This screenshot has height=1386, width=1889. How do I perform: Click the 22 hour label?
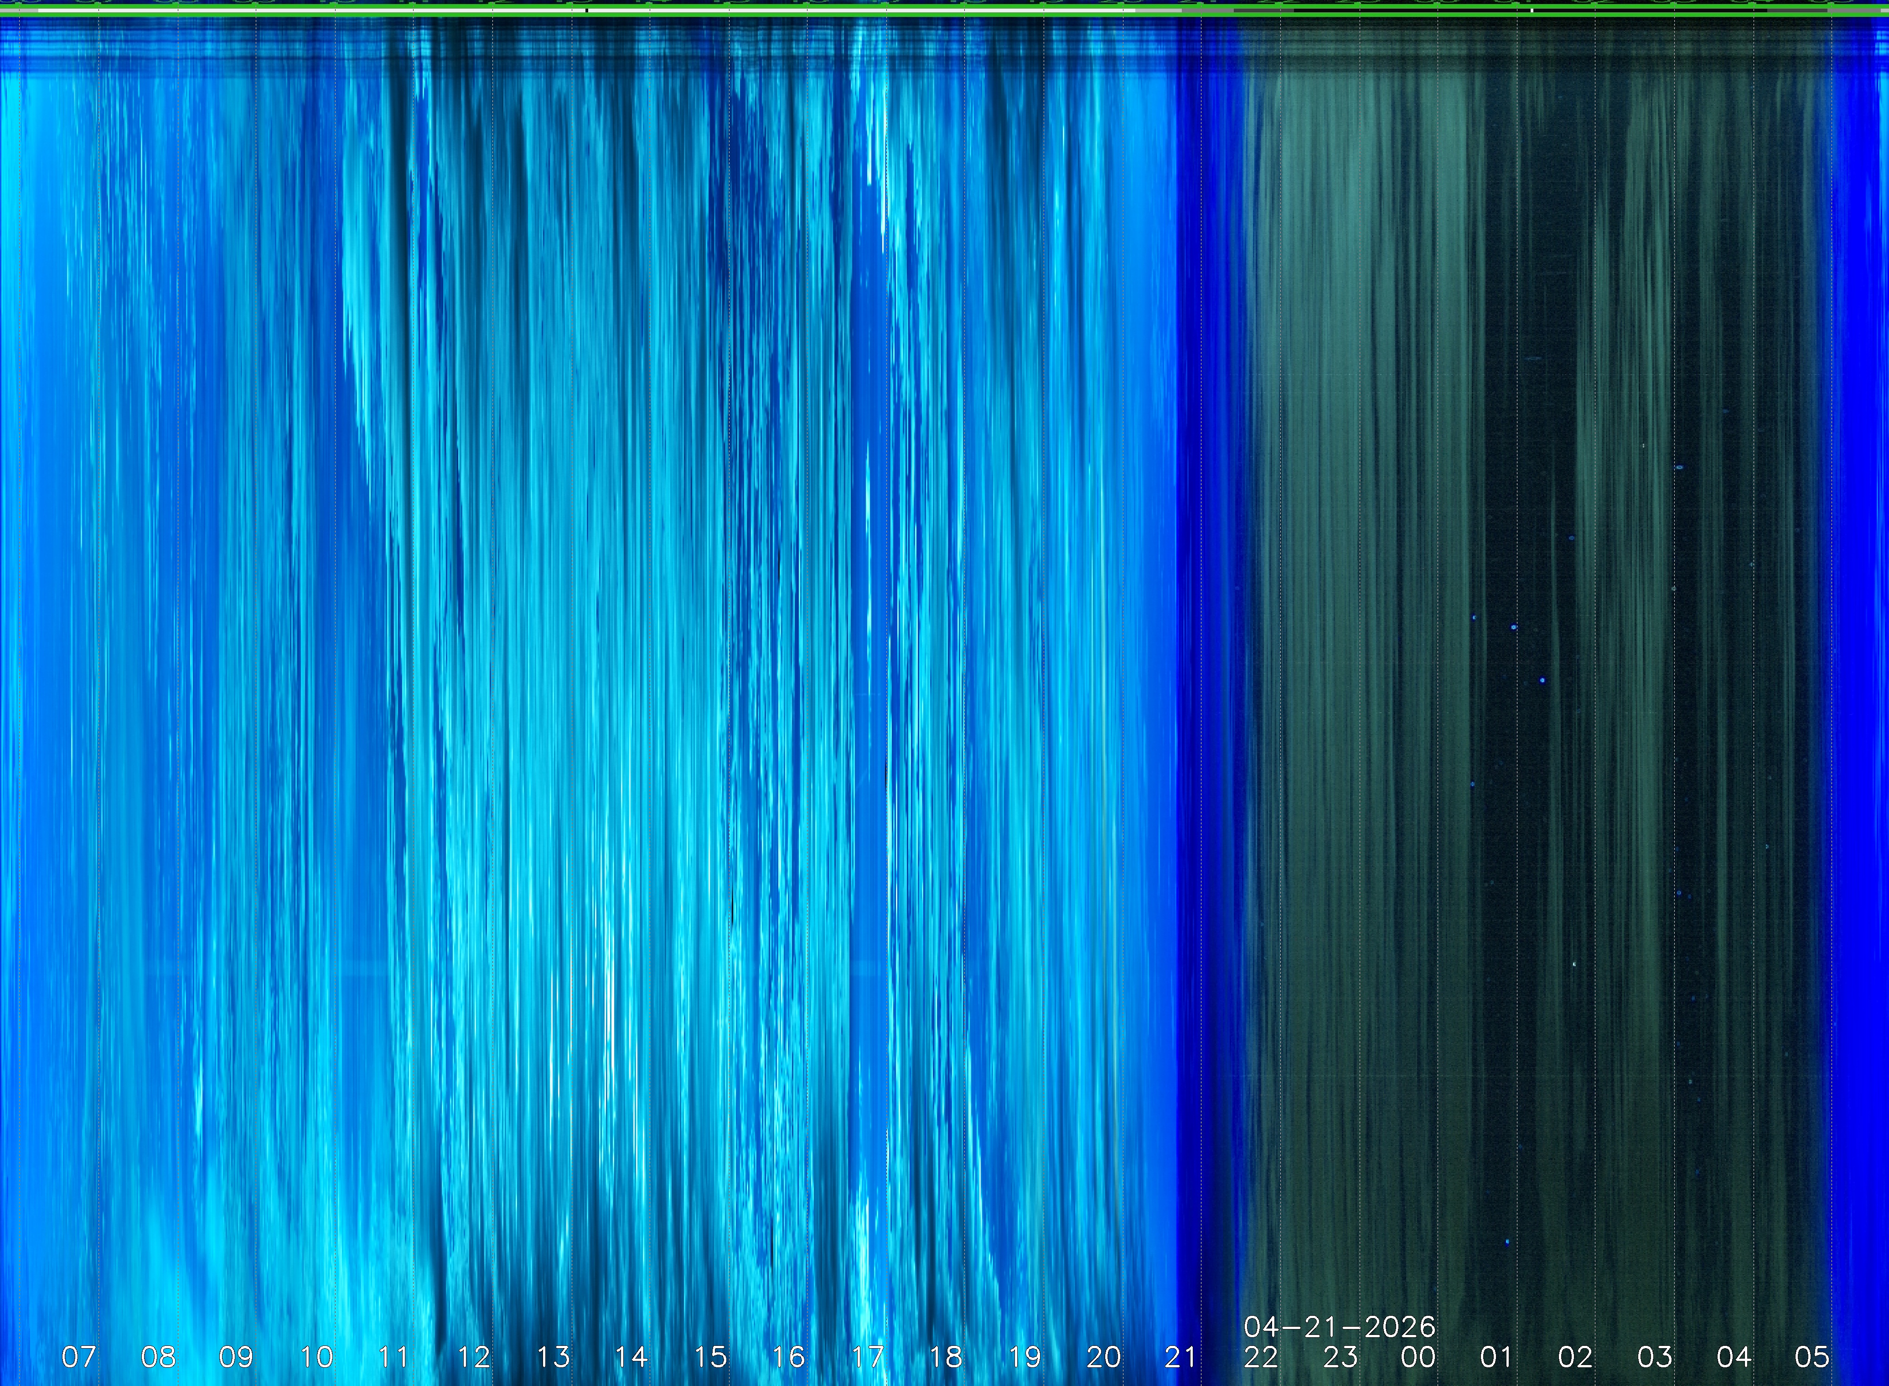(1261, 1357)
